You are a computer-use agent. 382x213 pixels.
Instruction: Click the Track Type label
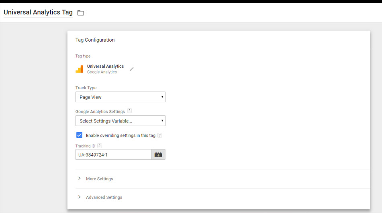coord(86,88)
